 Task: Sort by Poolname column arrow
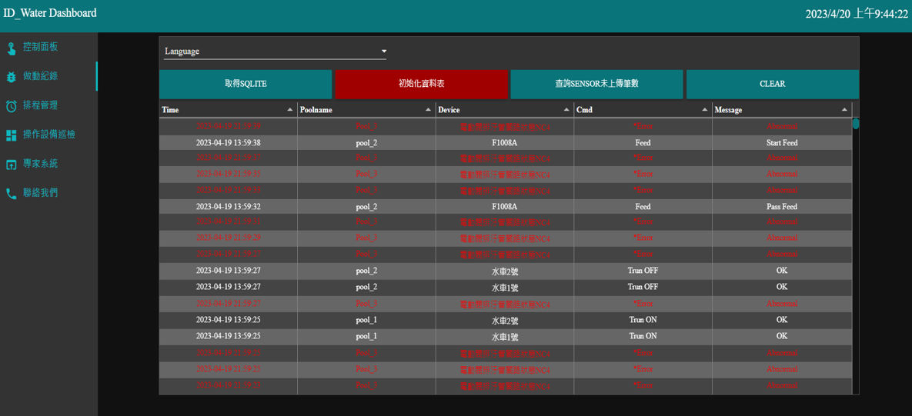pyautogui.click(x=428, y=110)
